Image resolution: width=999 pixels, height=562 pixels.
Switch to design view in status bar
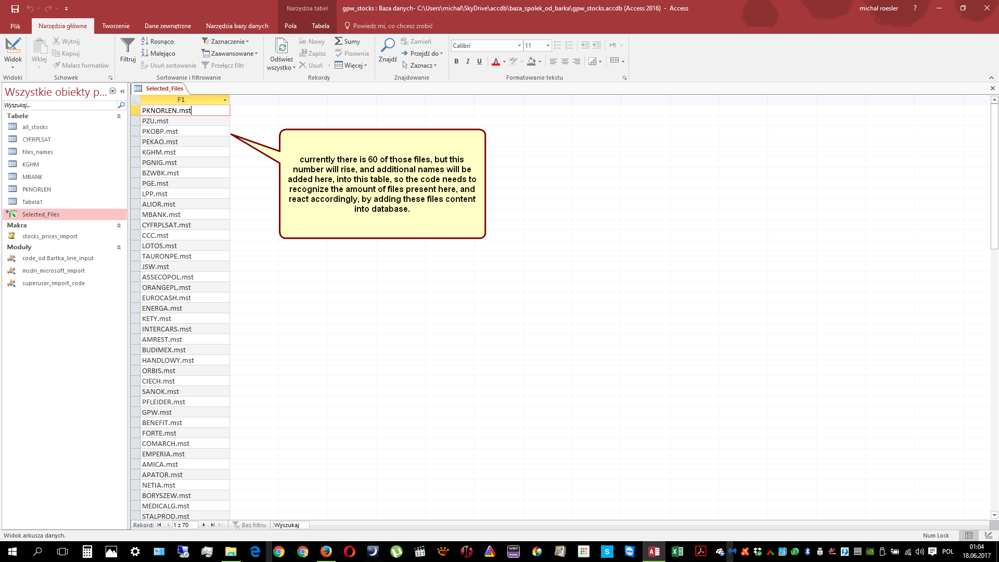pyautogui.click(x=988, y=535)
